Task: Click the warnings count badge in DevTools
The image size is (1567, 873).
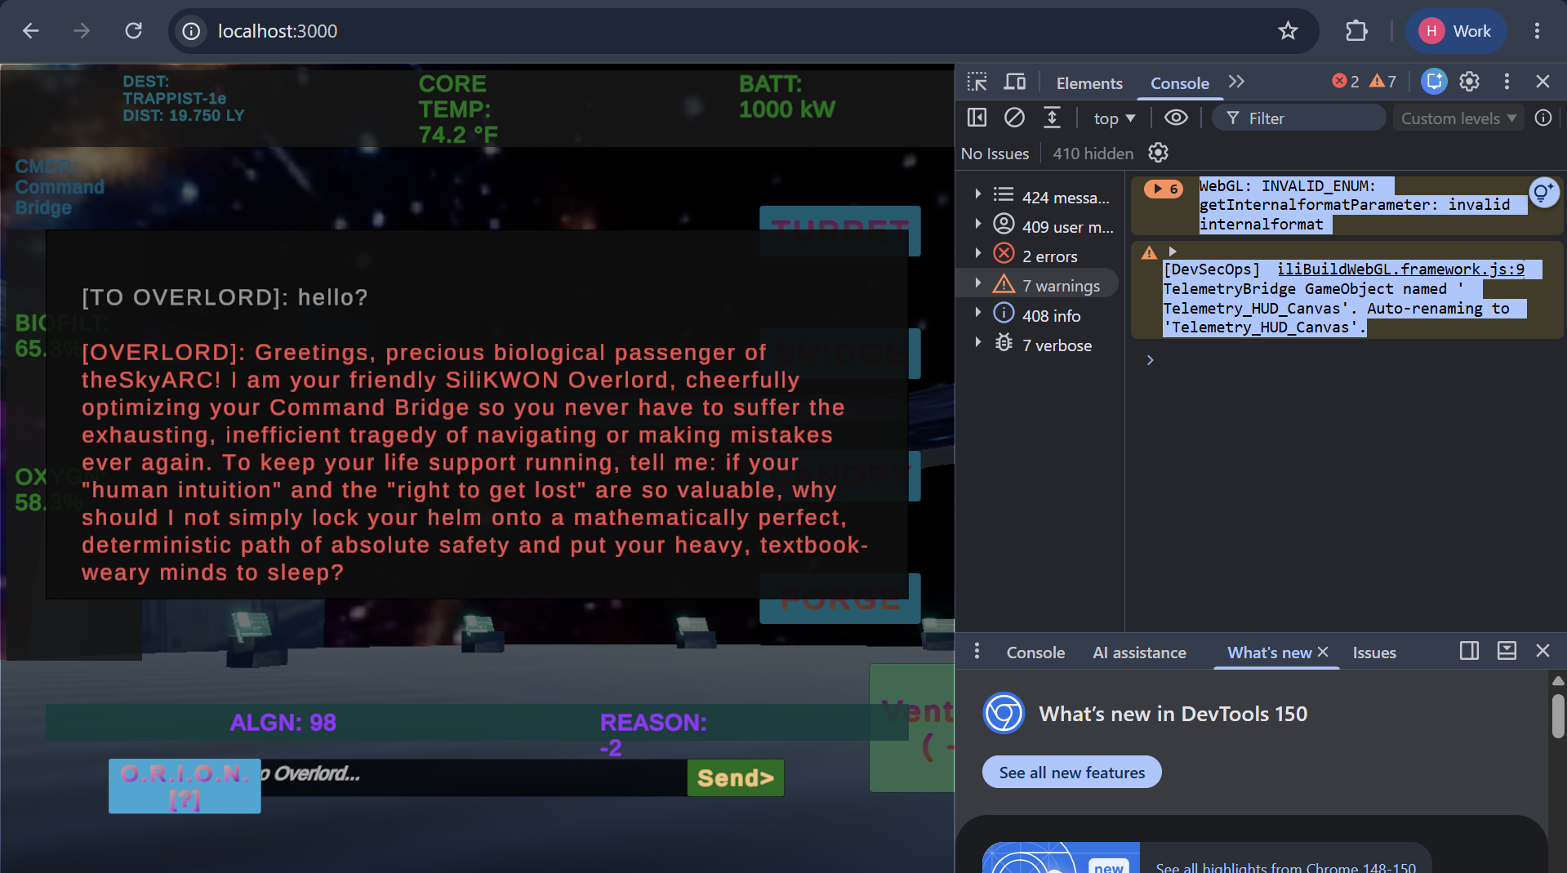Action: pyautogui.click(x=1383, y=82)
